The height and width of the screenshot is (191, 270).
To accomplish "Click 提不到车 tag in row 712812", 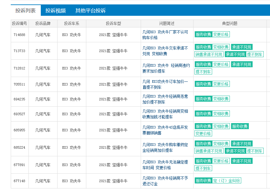I will click(x=203, y=72).
